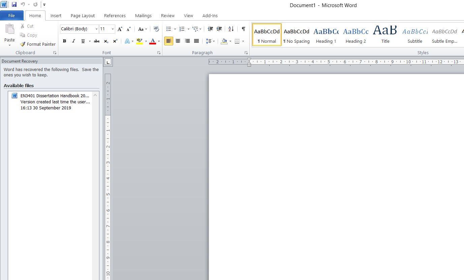Image resolution: width=464 pixels, height=280 pixels.
Task: Open the Change Case Aa menu
Action: 143,29
